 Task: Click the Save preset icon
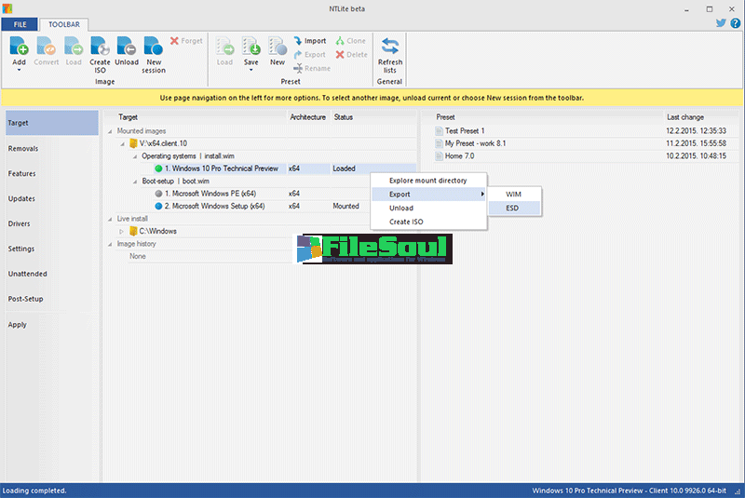point(251,45)
